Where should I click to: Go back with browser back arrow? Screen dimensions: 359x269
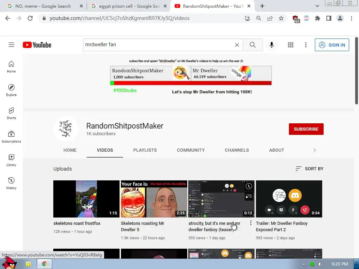click(x=8, y=18)
